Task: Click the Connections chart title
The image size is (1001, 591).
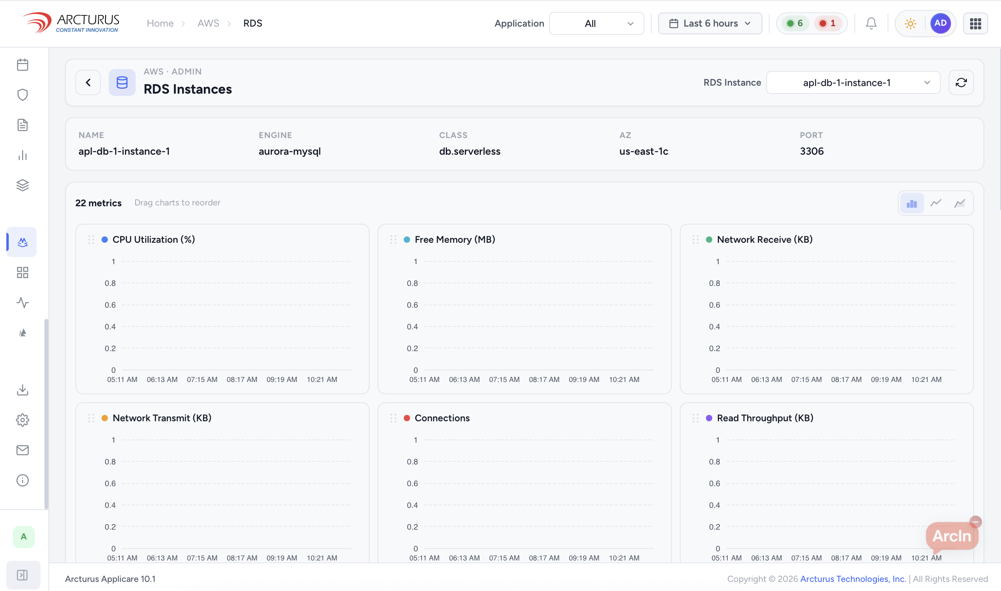Action: [x=442, y=418]
